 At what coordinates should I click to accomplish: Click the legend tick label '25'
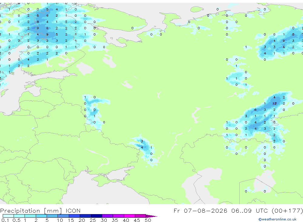[x=93, y=220]
